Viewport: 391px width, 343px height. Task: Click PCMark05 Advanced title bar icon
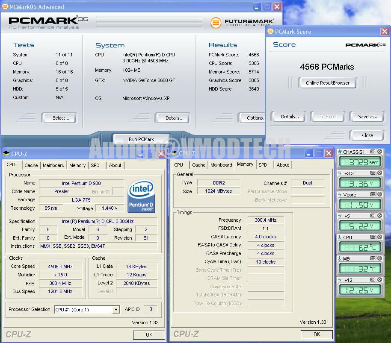click(x=5, y=6)
